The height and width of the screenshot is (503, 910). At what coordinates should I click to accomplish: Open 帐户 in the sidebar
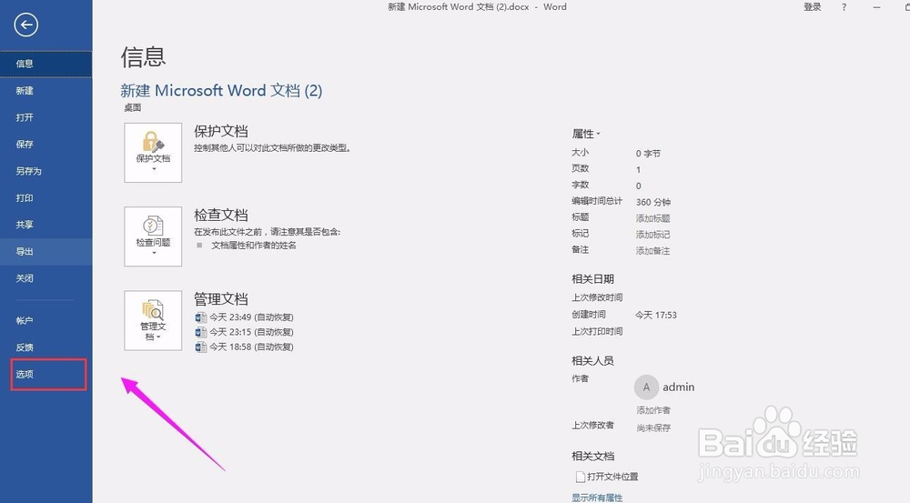[x=45, y=321]
